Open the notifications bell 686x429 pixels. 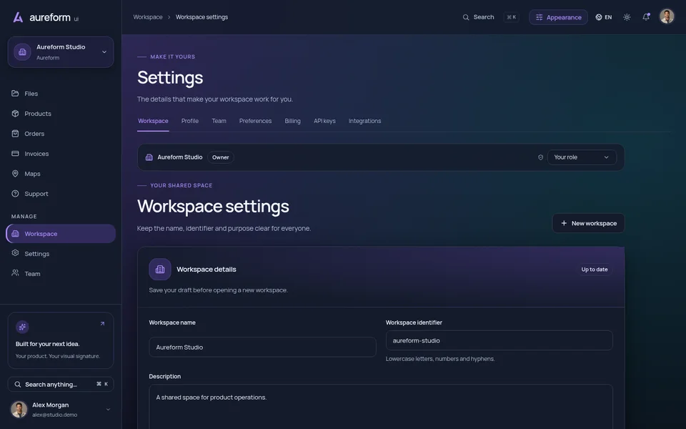[646, 17]
